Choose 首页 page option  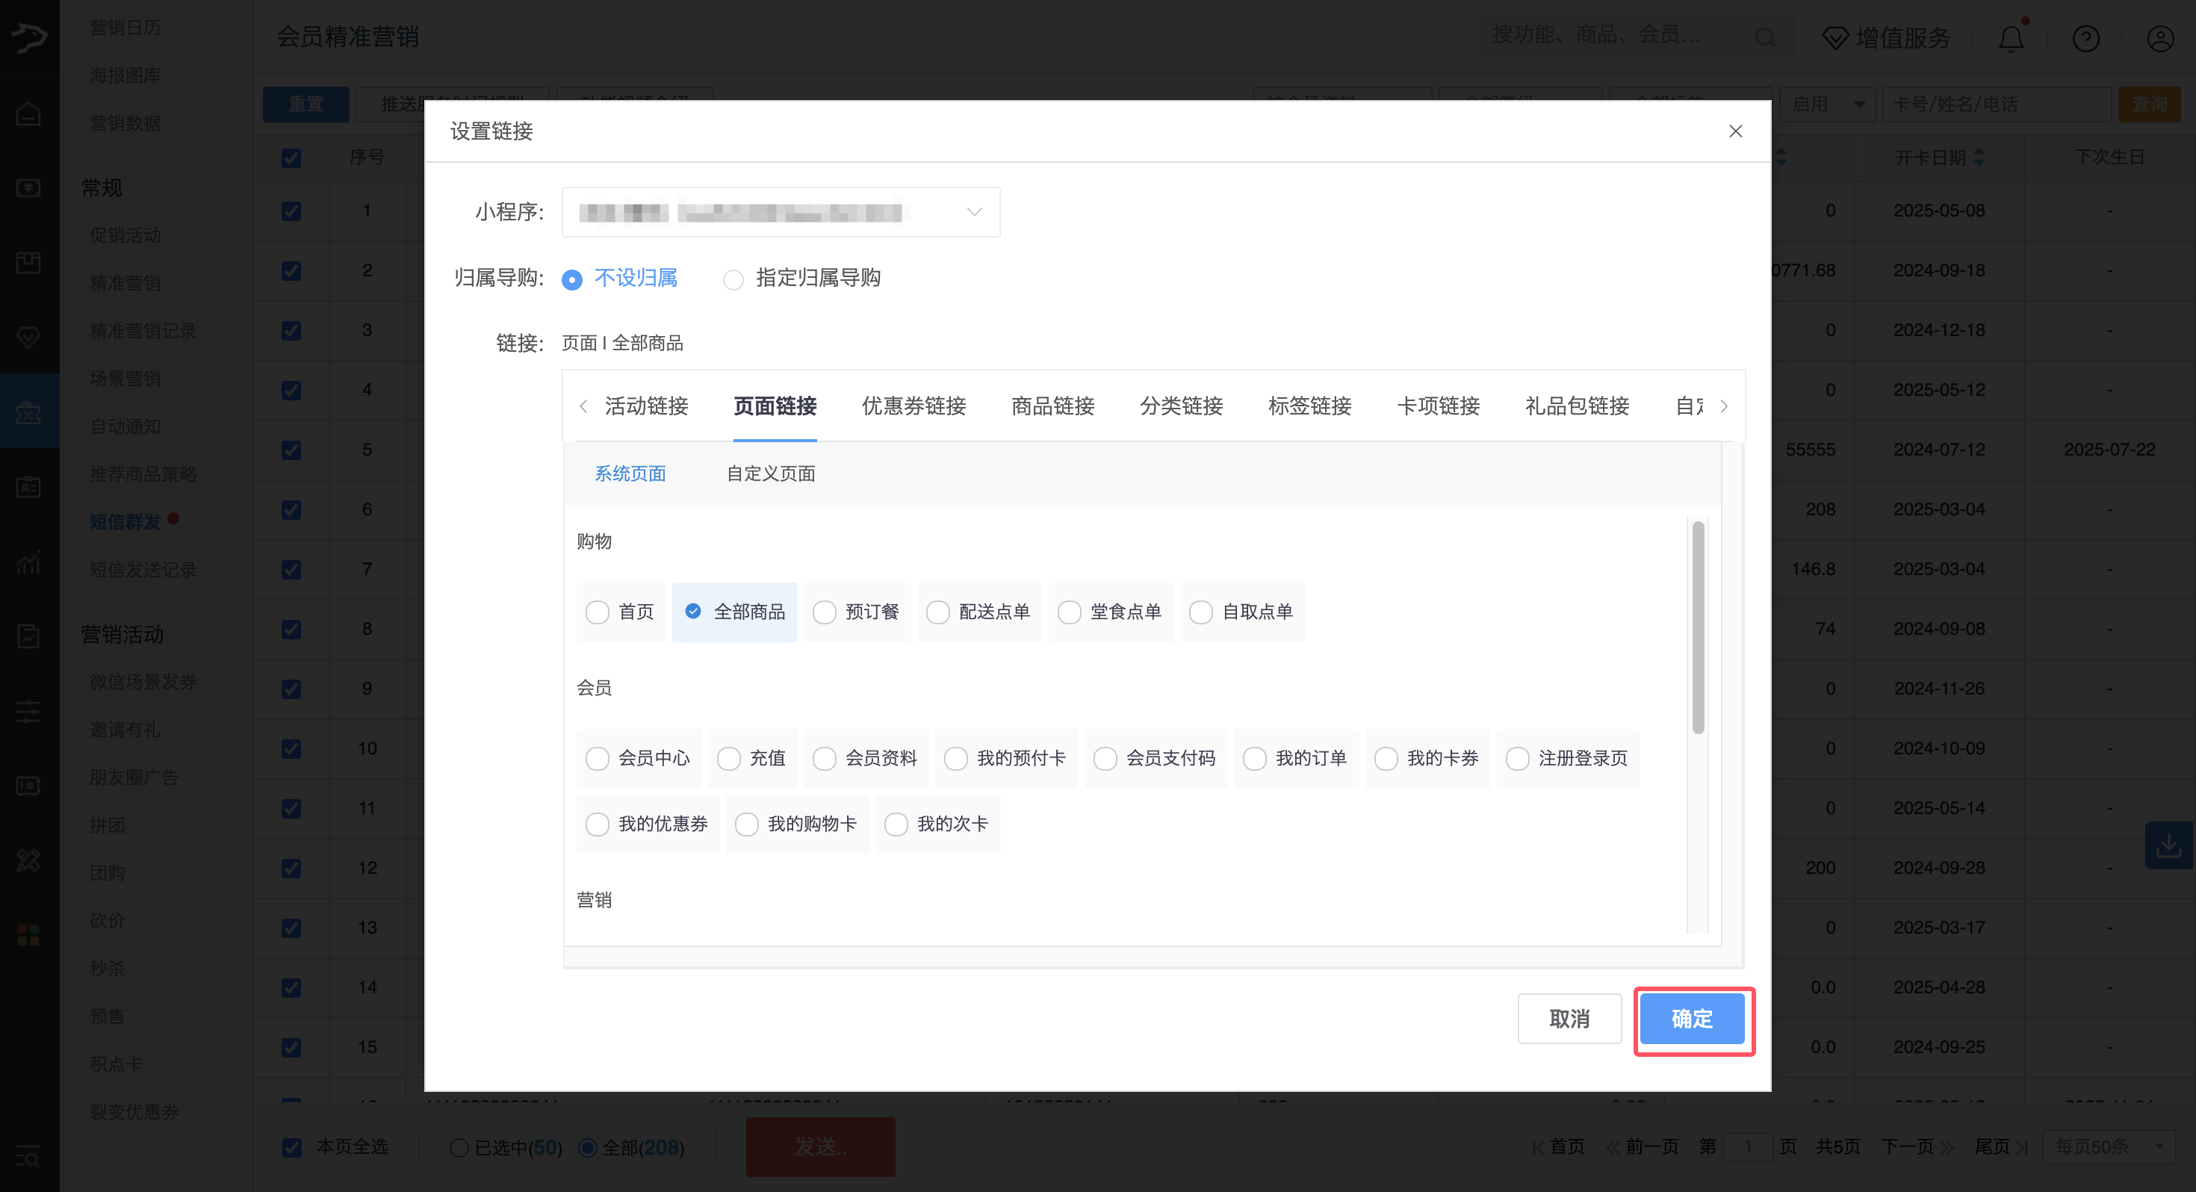(x=621, y=612)
